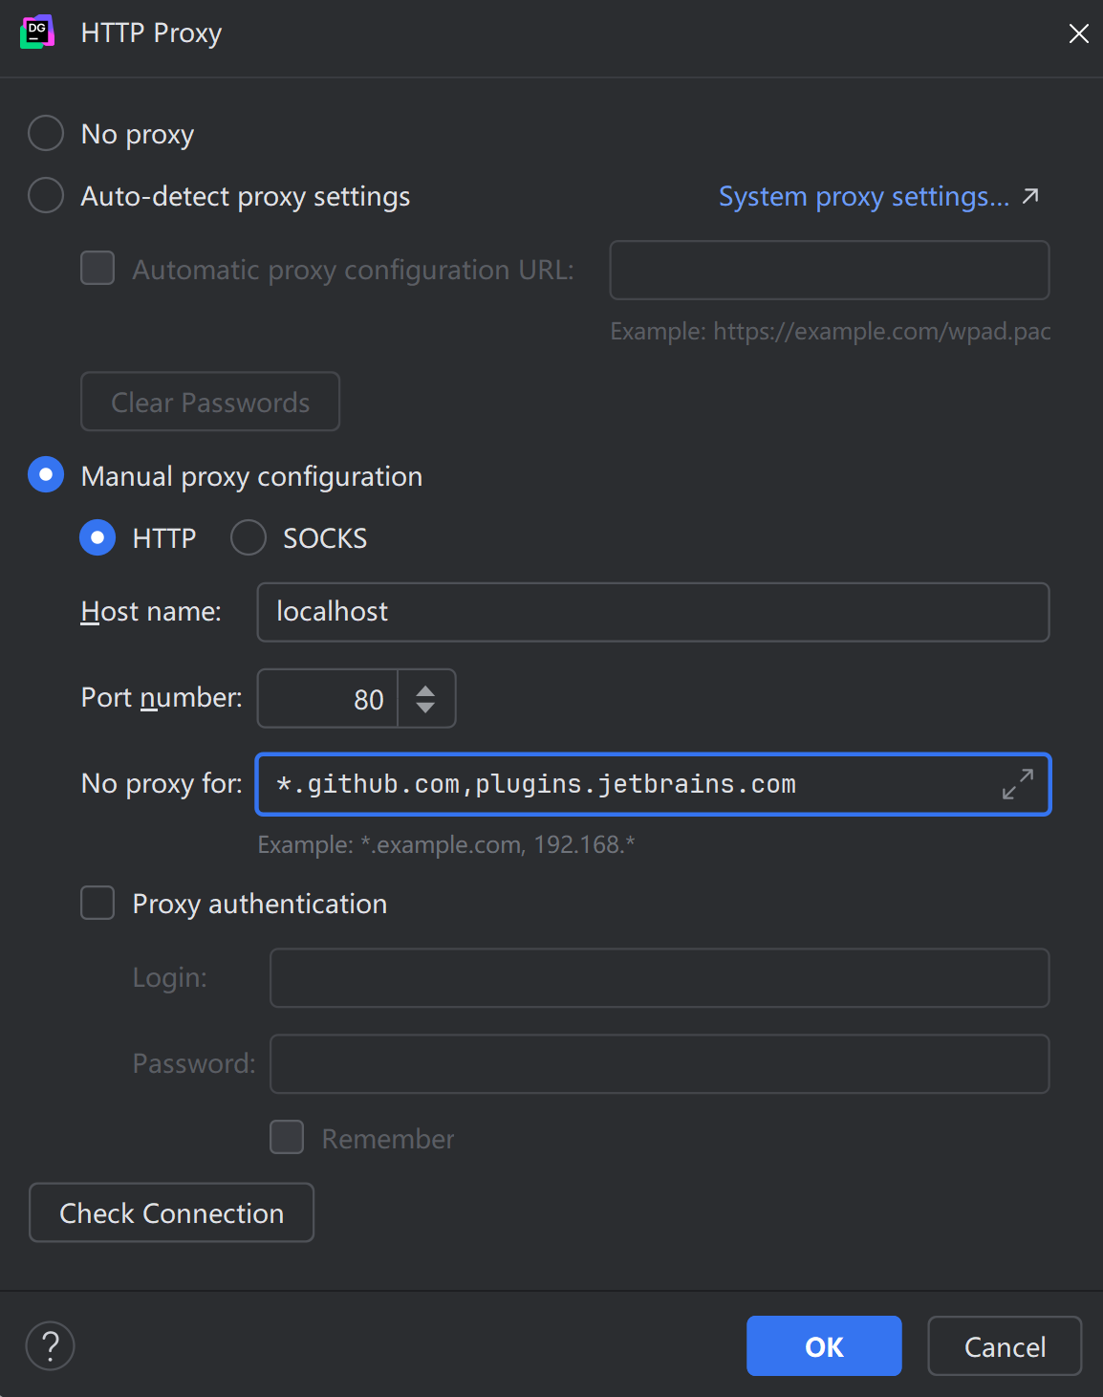Choose Auto-detect proxy settings
Screen dimensions: 1103x1397
(x=46, y=196)
